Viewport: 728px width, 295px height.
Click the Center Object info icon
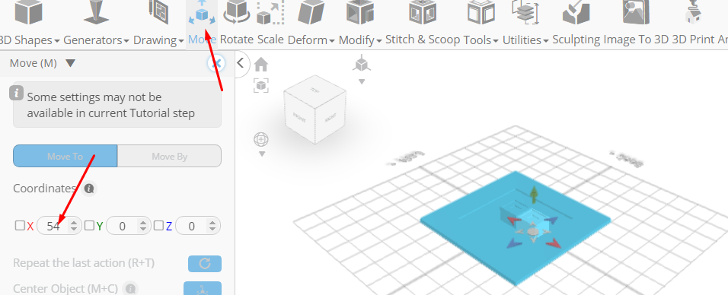click(130, 288)
